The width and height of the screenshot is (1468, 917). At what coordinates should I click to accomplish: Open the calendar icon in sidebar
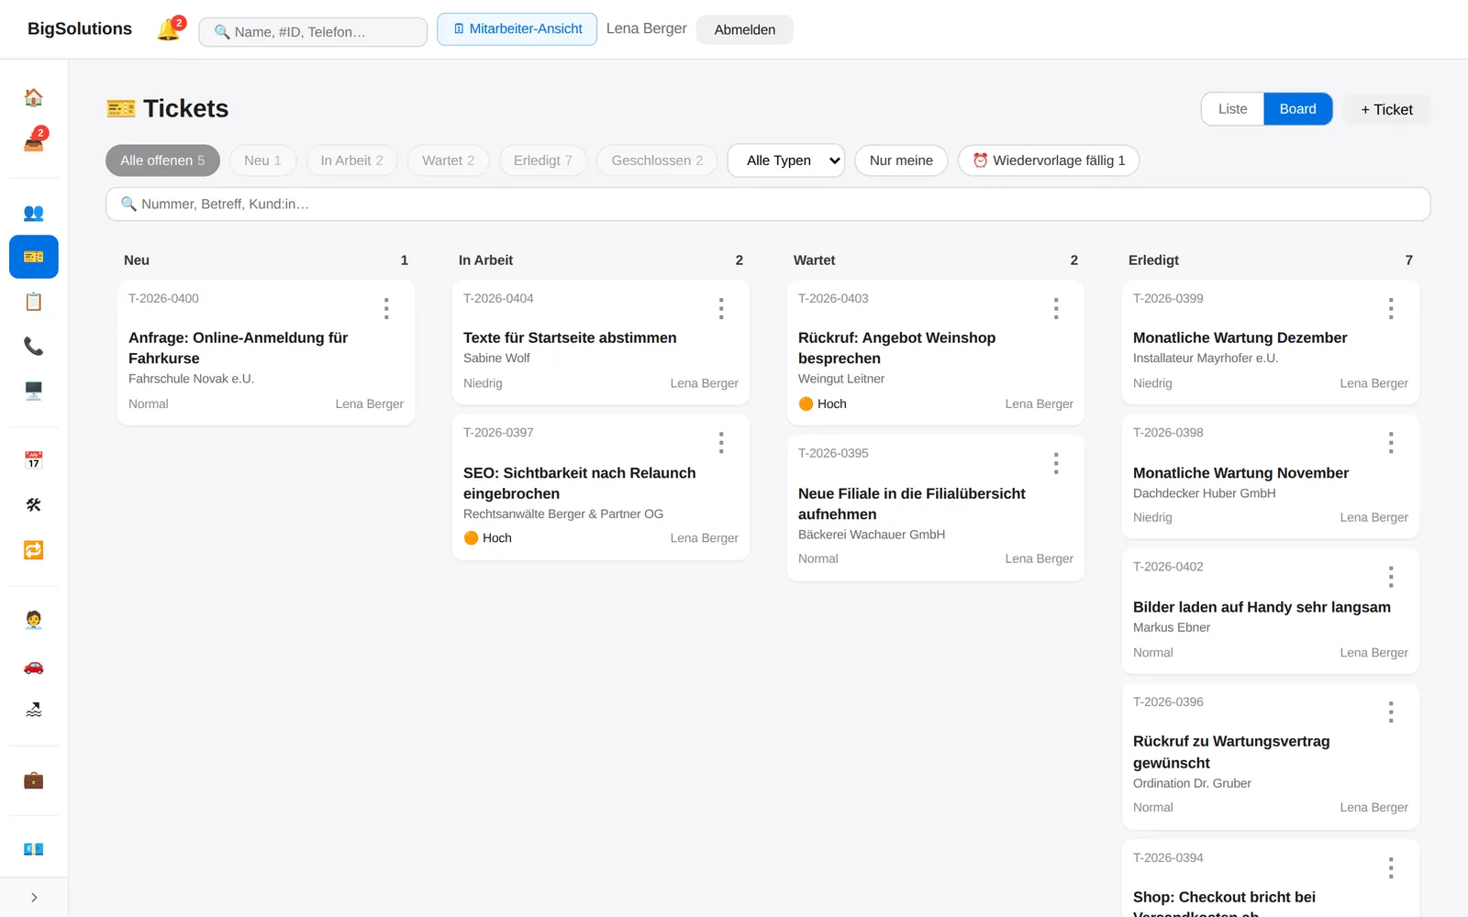[34, 460]
